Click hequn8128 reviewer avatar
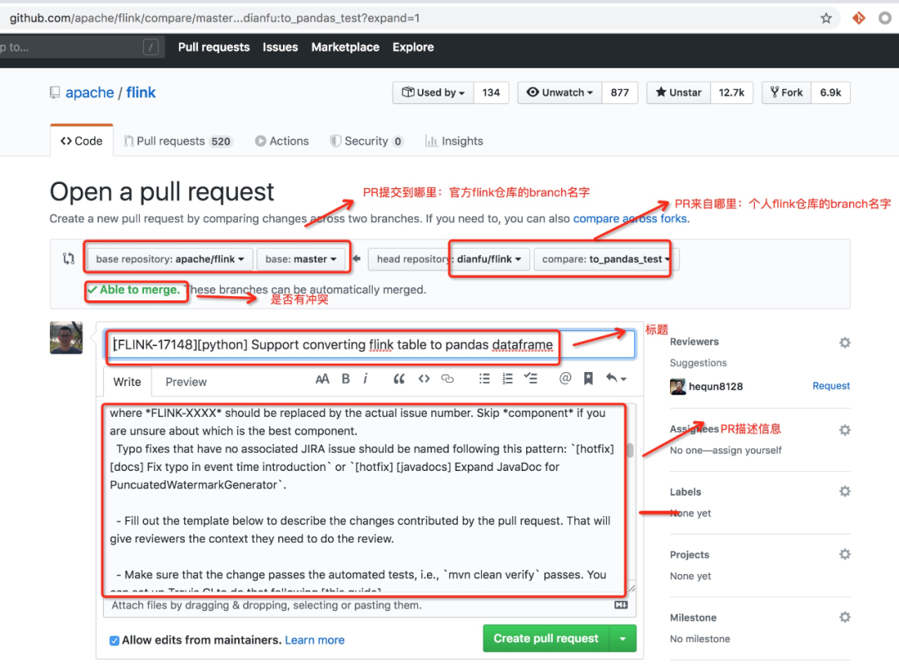Screen dimensions: 899x664 [678, 387]
